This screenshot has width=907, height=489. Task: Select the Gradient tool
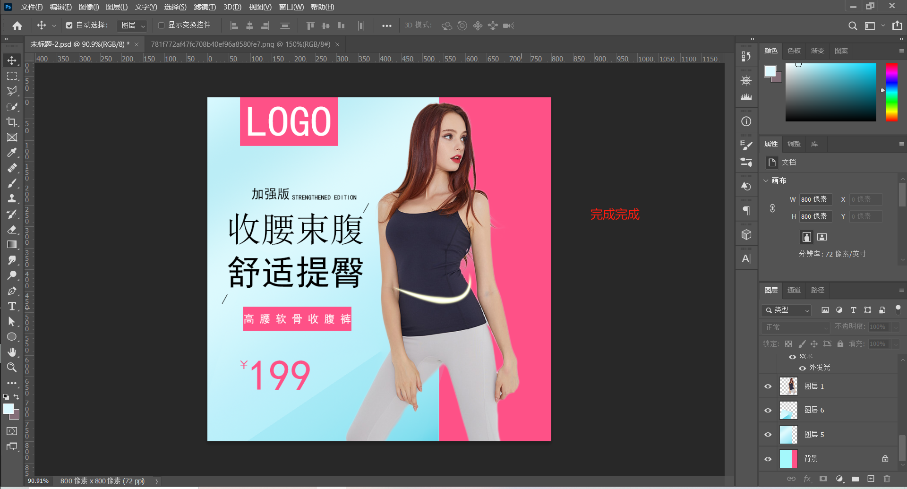12,245
